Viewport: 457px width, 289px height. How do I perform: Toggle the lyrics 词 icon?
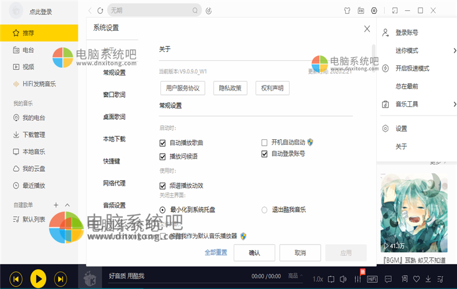(x=404, y=279)
